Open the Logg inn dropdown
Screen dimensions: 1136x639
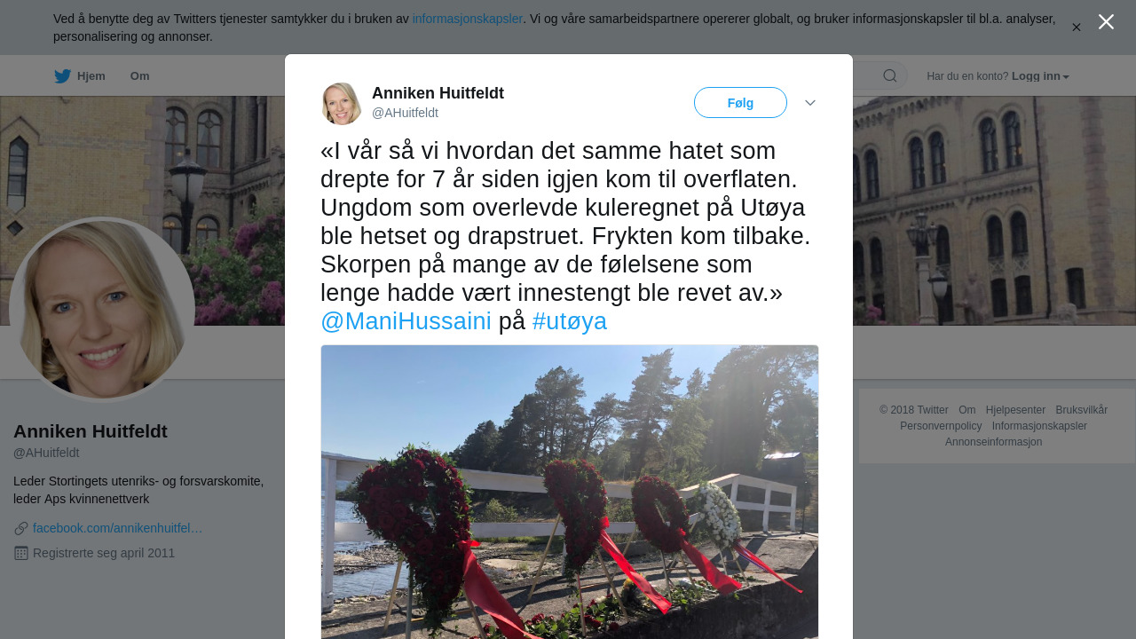pyautogui.click(x=1040, y=76)
